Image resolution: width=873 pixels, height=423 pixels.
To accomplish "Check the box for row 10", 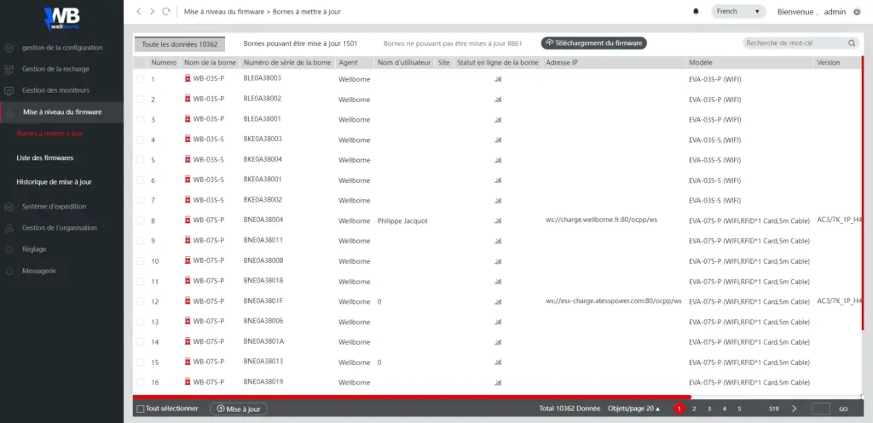I will (141, 261).
